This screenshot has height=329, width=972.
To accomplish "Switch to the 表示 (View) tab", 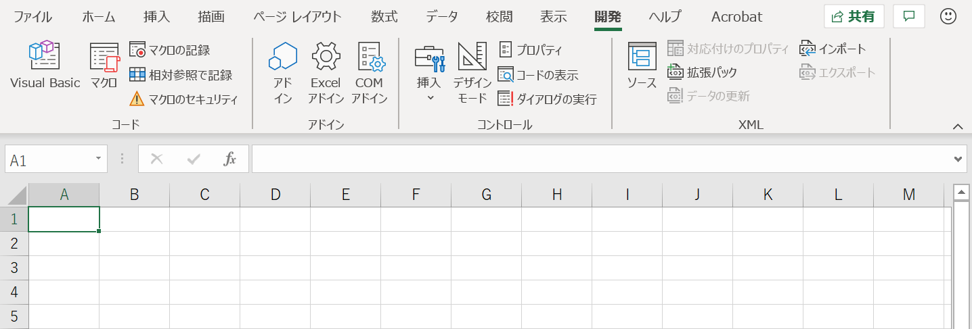I will coord(554,17).
